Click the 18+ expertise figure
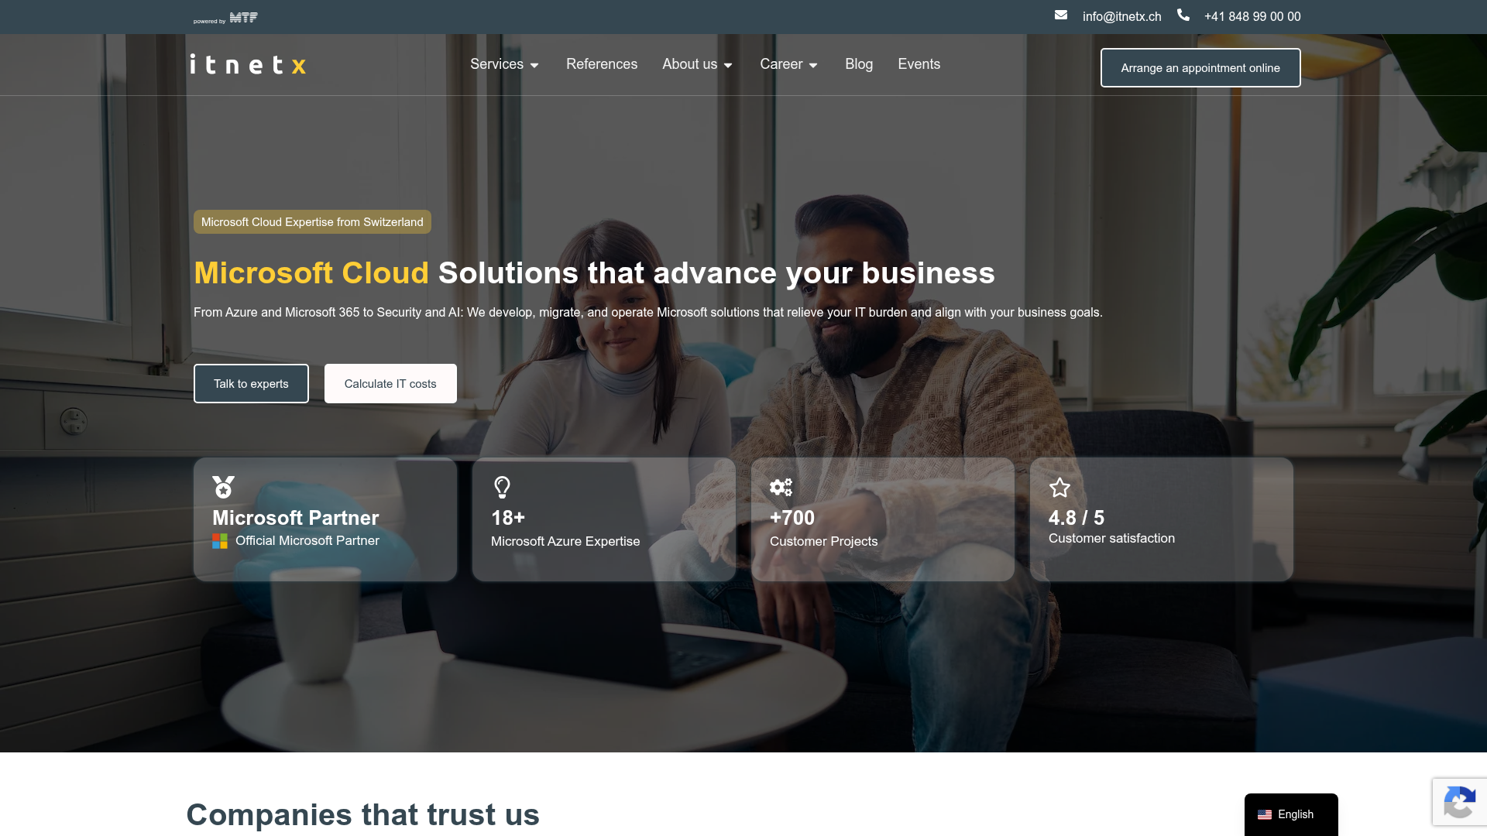 [x=508, y=518]
